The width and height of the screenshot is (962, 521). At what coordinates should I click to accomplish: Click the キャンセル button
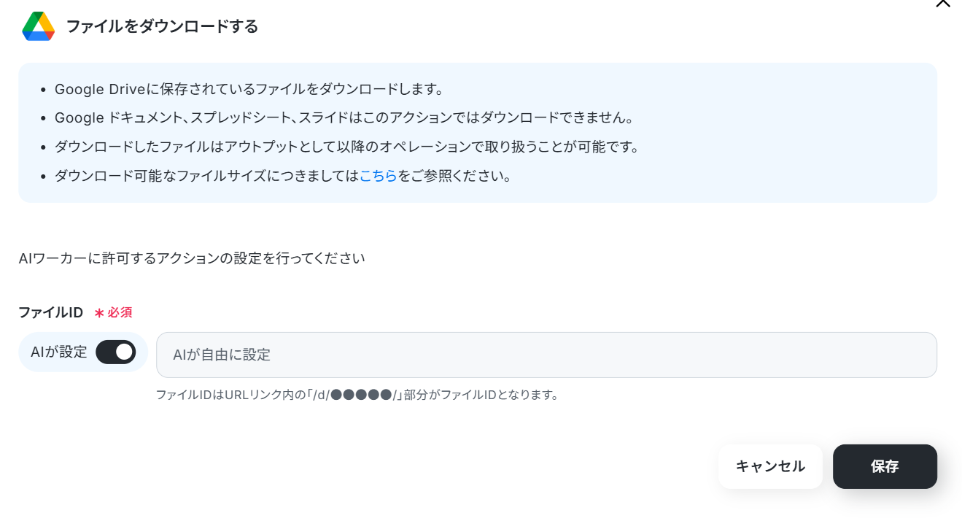coord(770,466)
